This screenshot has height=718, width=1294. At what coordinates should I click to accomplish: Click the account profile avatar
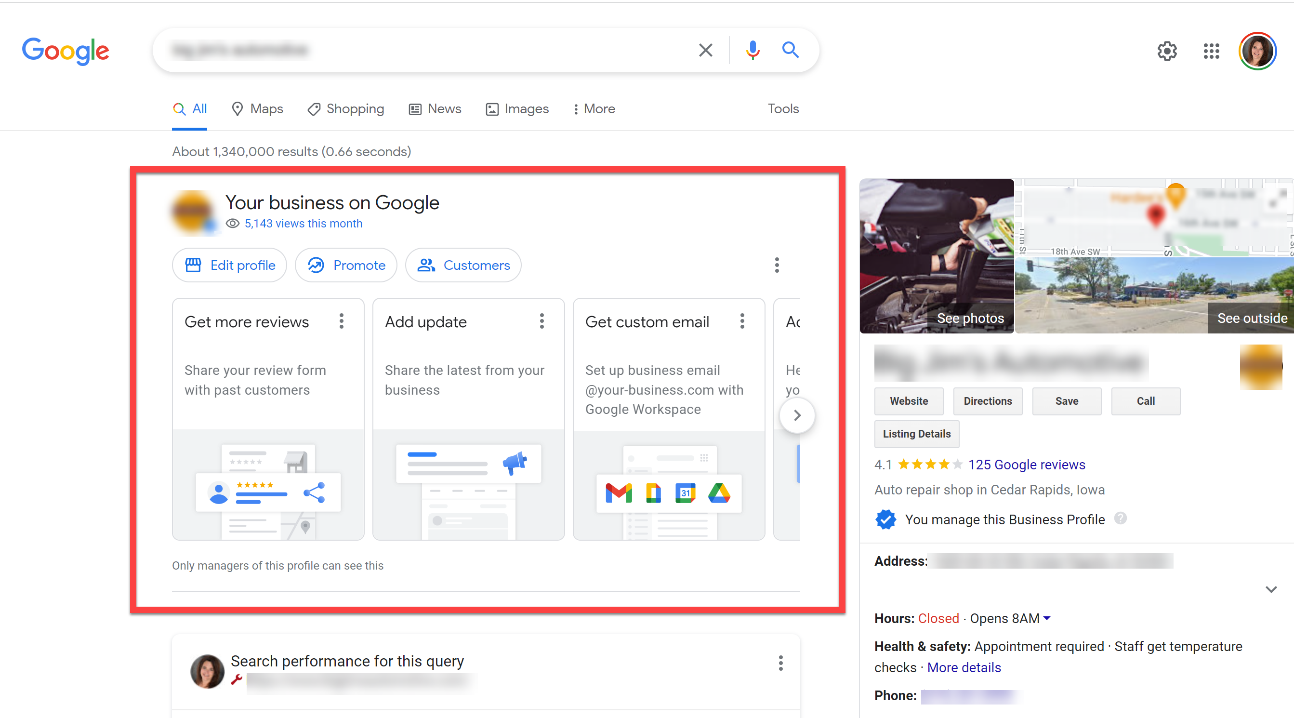click(1257, 50)
